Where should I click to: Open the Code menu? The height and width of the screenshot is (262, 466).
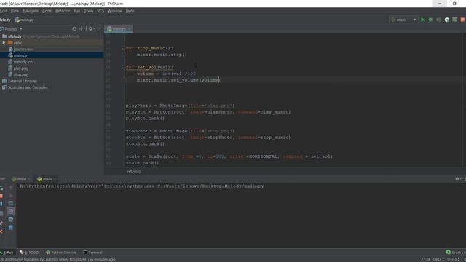coord(47,11)
